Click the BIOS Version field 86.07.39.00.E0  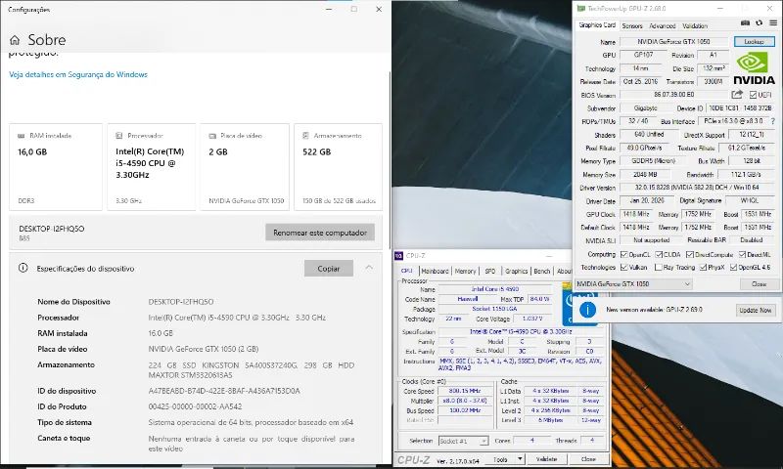[x=673, y=94]
